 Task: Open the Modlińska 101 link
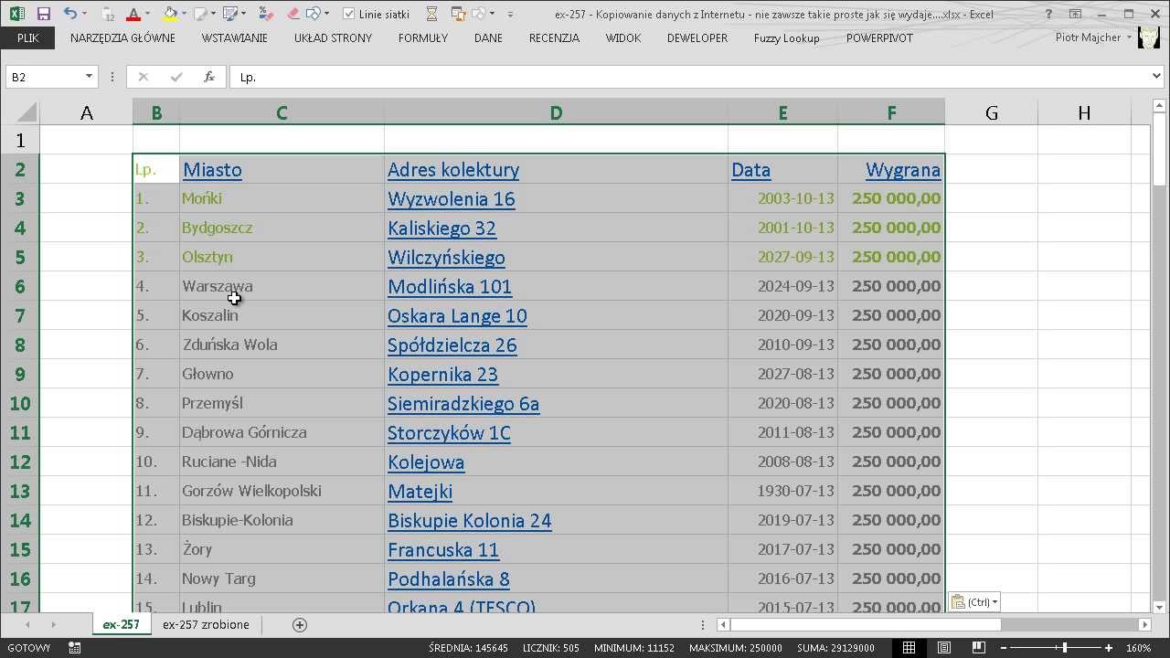tap(450, 287)
